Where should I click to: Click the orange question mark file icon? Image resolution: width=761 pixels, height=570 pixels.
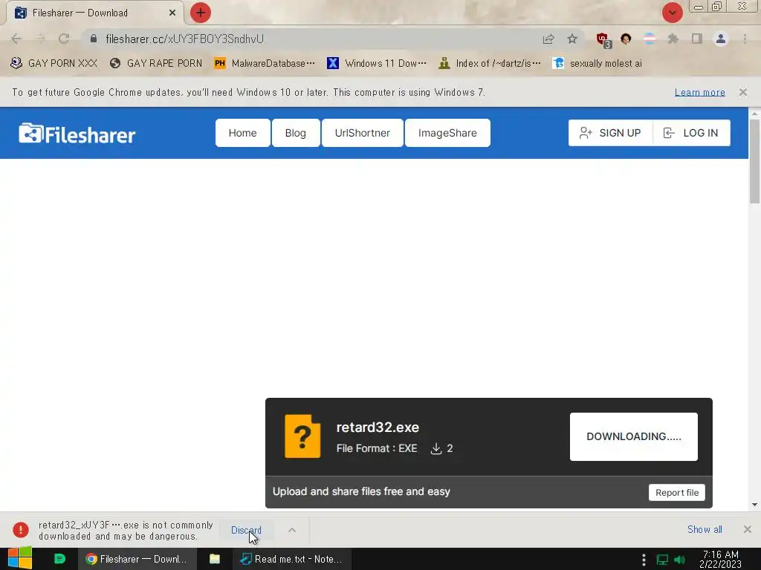tap(302, 436)
